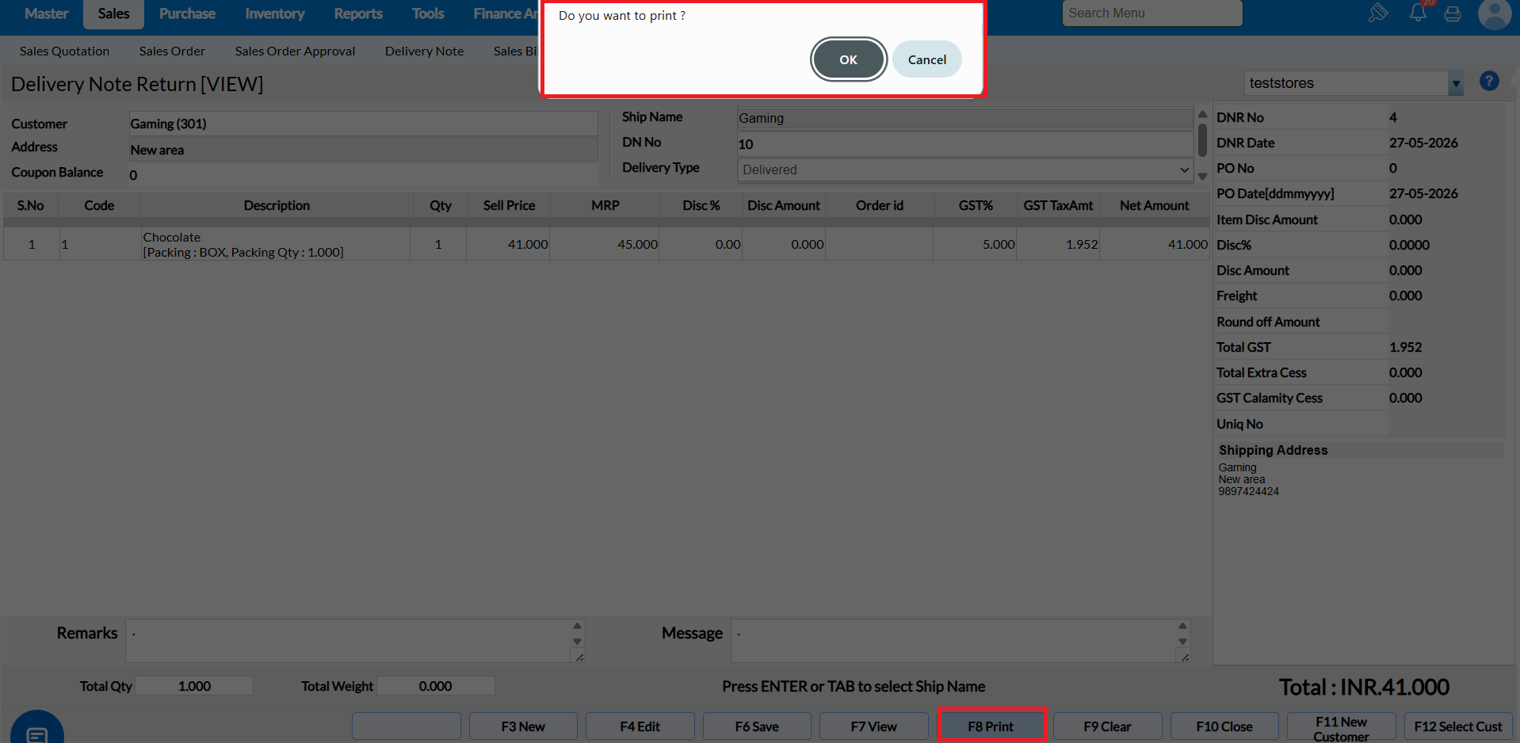Go to Sales Order Approval submenu
Screen dimensions: 1520x743
click(x=295, y=51)
